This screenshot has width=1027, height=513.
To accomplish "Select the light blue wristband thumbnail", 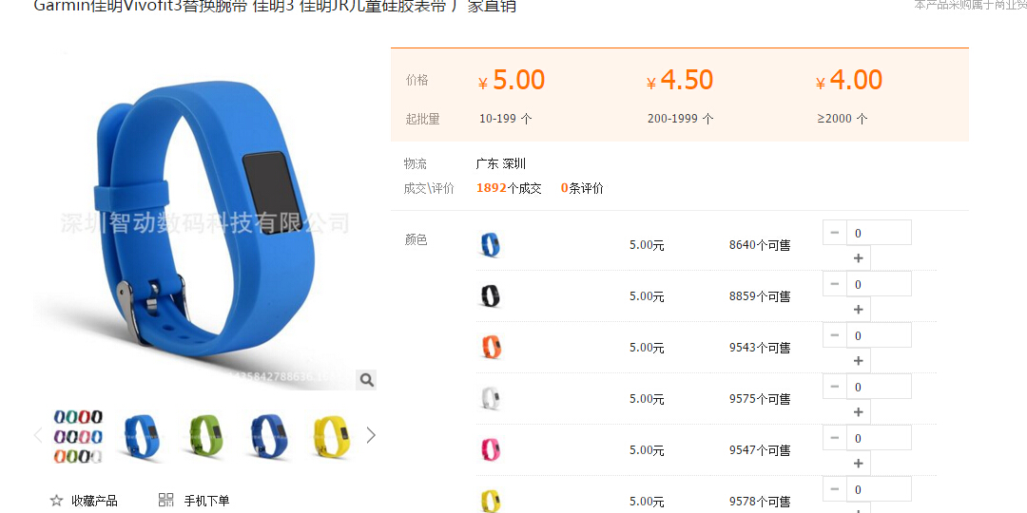I will [142, 436].
